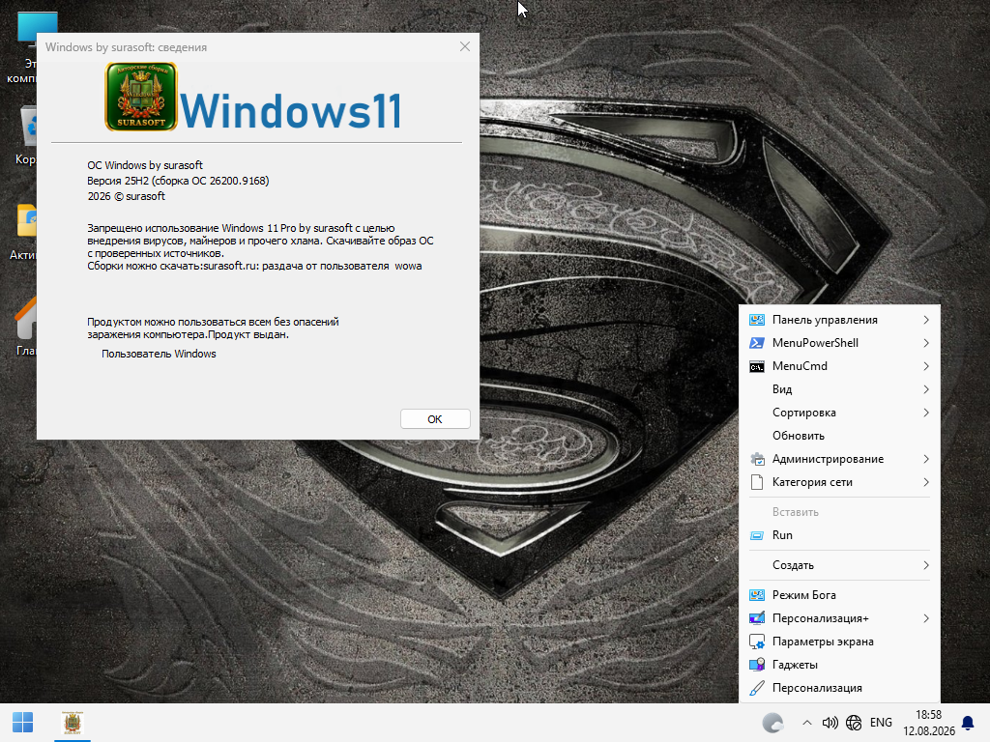Click the MenuPowerShell icon in context menu

click(756, 343)
